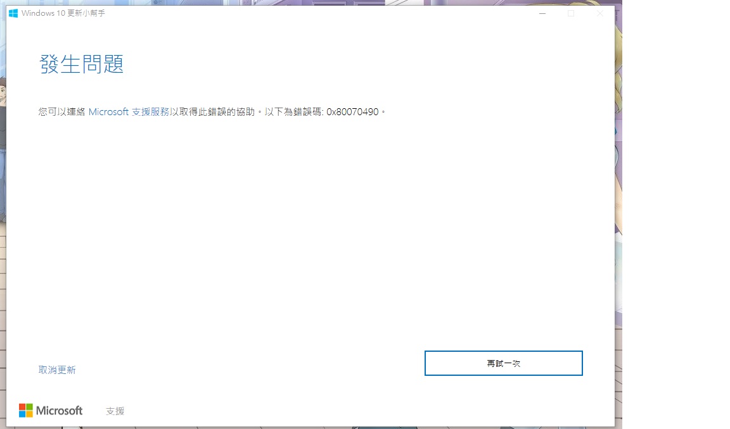Open the 支援 link in the footer
The image size is (730, 429).
(x=115, y=411)
